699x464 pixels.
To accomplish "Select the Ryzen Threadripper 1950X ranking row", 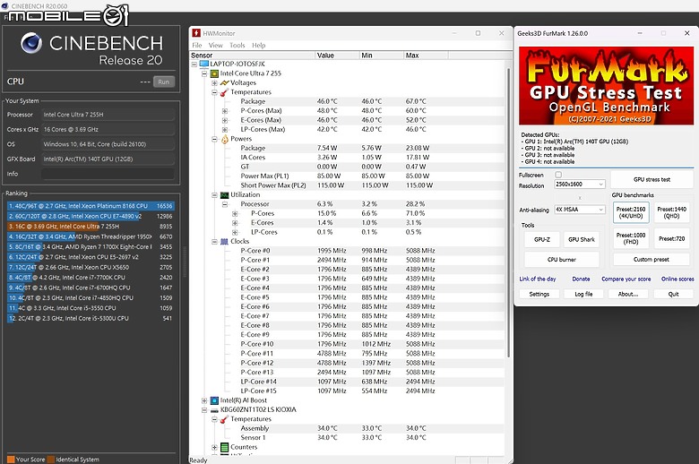I will click(x=91, y=236).
